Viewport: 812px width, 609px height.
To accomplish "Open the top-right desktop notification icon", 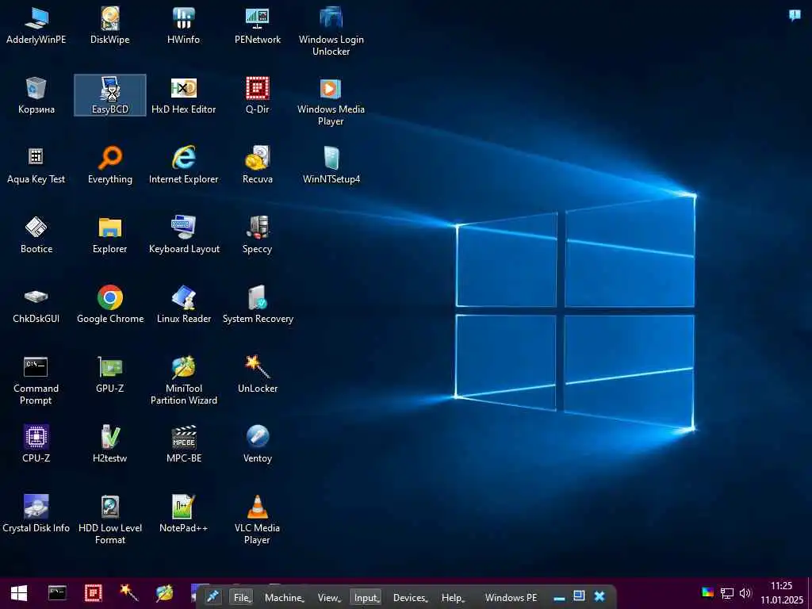I will [795, 16].
